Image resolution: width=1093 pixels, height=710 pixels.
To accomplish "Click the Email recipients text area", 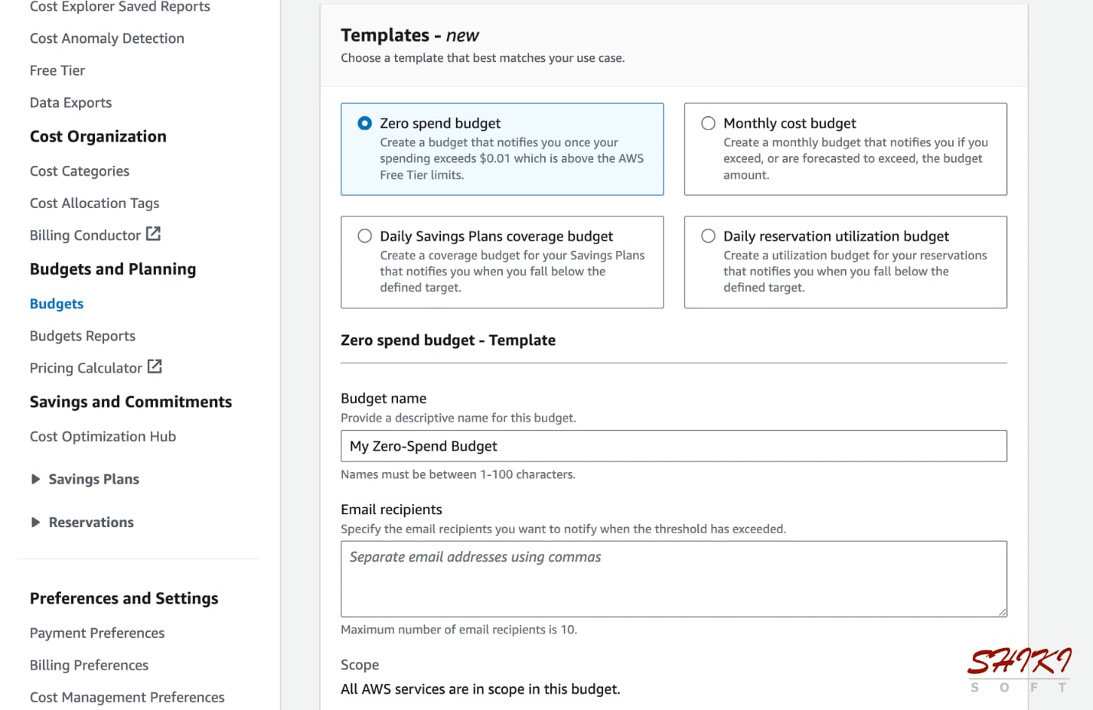I will point(674,578).
